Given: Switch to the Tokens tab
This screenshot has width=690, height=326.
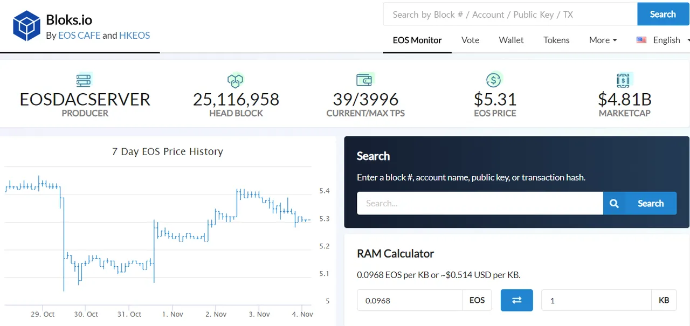Looking at the screenshot, I should coord(556,40).
